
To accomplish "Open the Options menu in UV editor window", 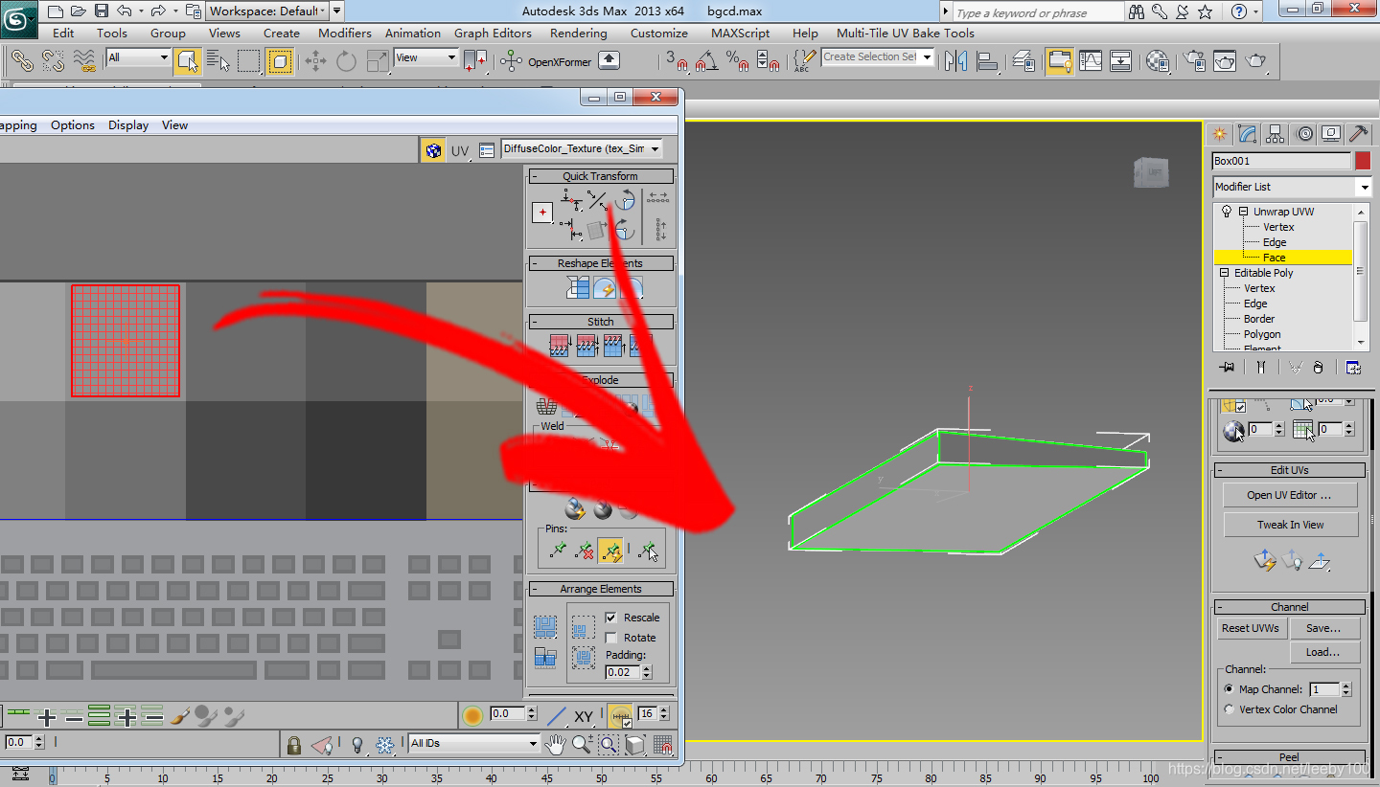I will point(73,125).
